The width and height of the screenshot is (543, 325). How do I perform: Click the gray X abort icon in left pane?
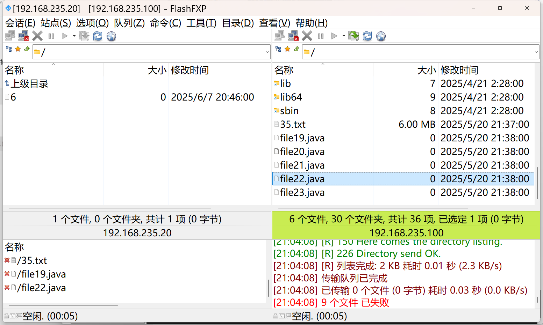[37, 36]
